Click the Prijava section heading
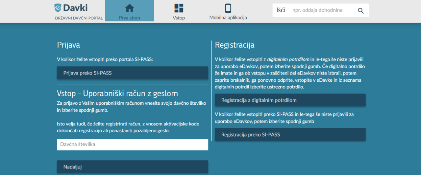This screenshot has height=175, width=421. point(68,45)
